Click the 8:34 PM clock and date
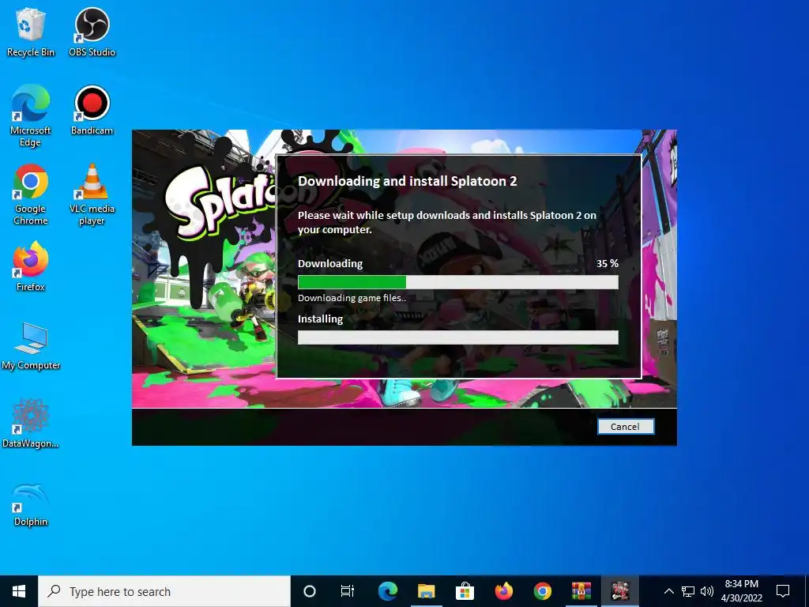This screenshot has width=809, height=607. pos(741,591)
